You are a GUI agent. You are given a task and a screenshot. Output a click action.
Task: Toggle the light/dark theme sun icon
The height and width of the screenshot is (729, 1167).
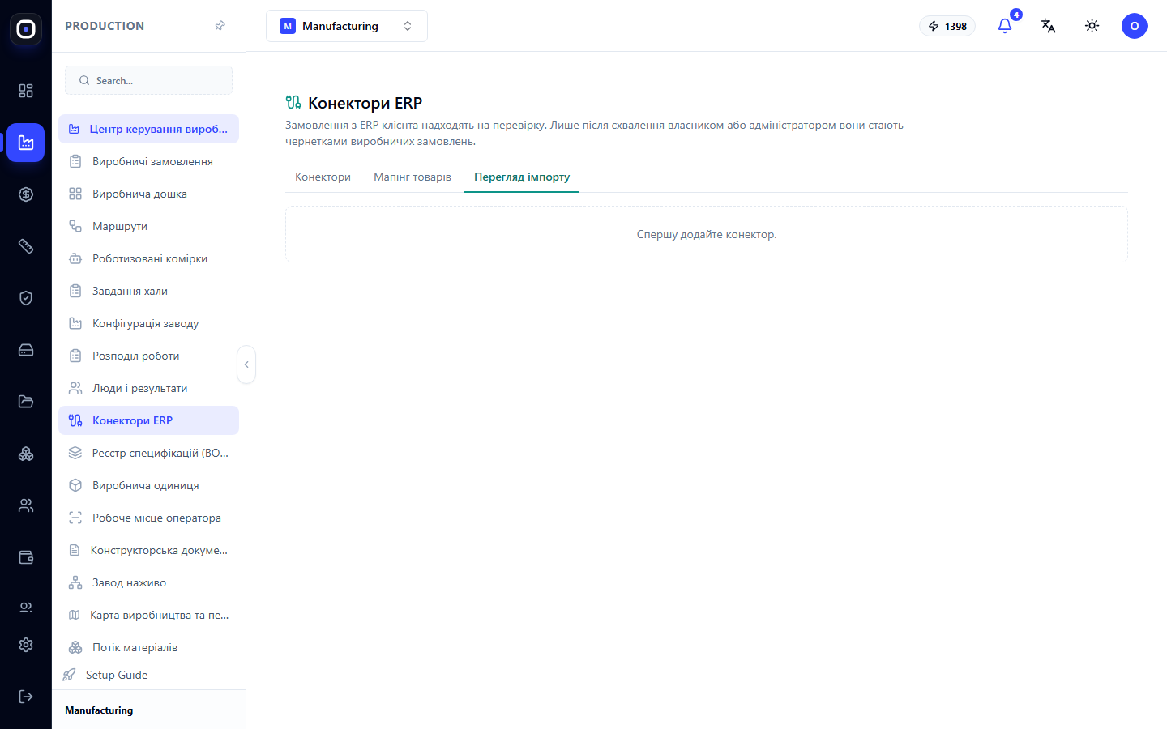click(x=1092, y=26)
